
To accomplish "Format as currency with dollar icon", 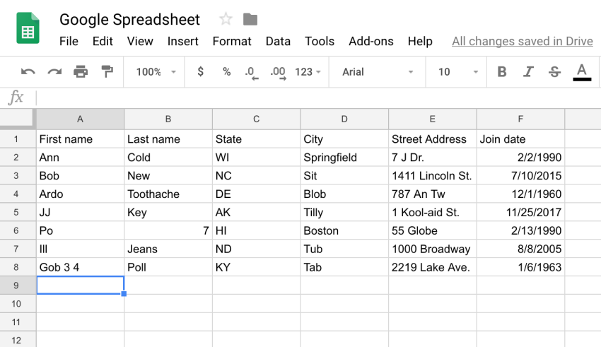I will tap(201, 71).
